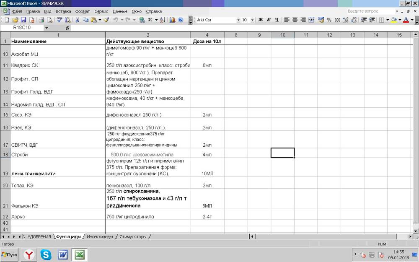
Task: Select column 10 header
Action: tap(283, 35)
